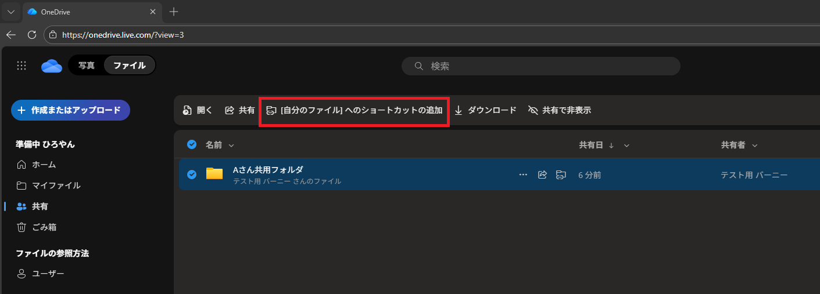The width and height of the screenshot is (820, 294).
Task: Click the ダウンロード toolbar button
Action: [x=485, y=110]
